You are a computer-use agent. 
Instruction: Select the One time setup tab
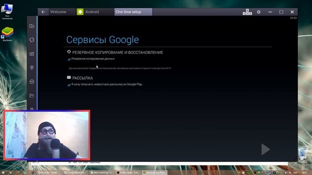point(133,12)
